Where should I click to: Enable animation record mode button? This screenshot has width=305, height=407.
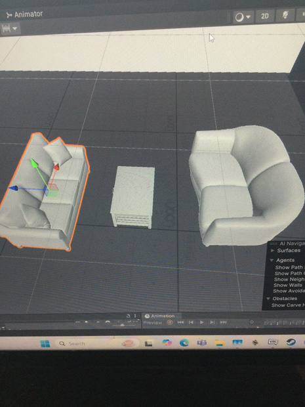click(170, 322)
